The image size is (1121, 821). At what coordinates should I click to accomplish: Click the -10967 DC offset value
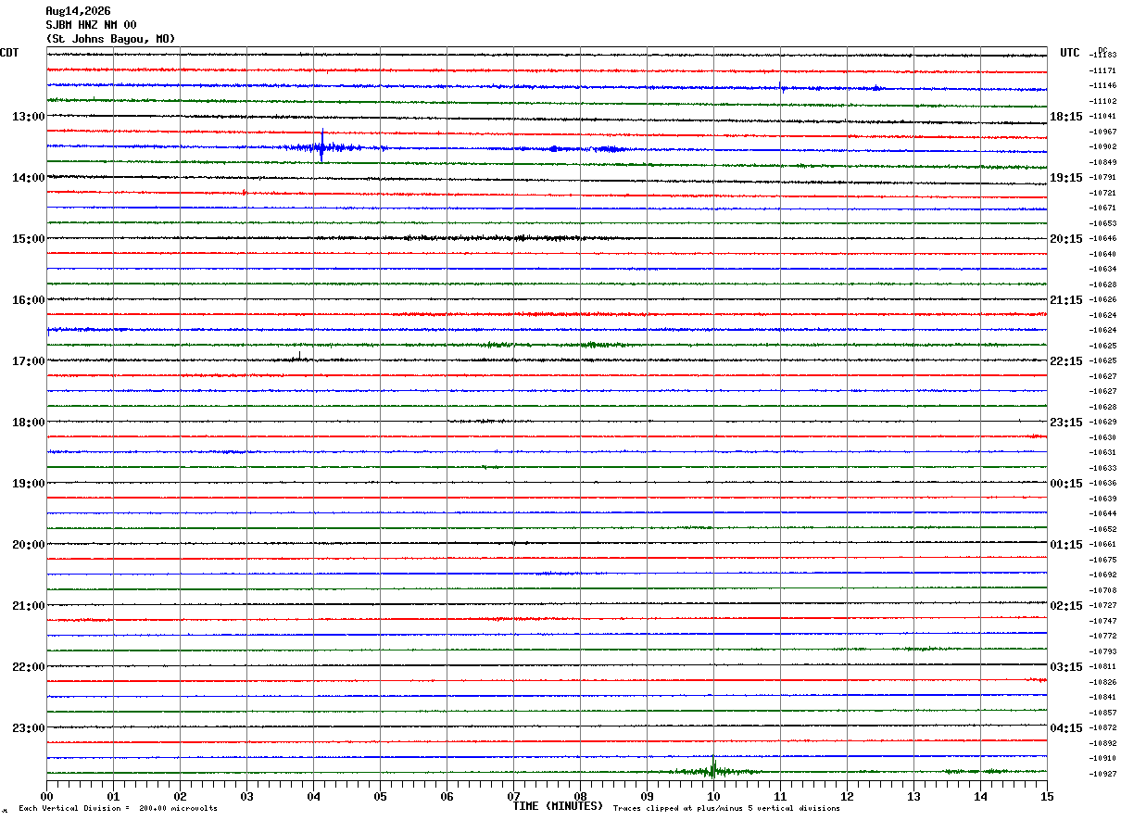1102,132
